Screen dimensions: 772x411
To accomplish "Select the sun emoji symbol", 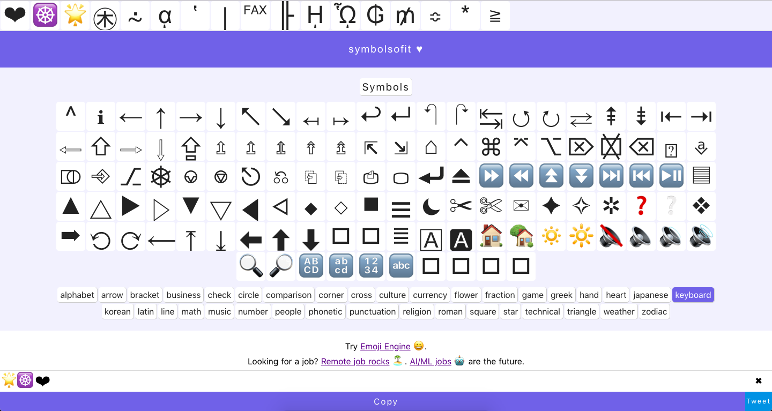I will click(551, 236).
